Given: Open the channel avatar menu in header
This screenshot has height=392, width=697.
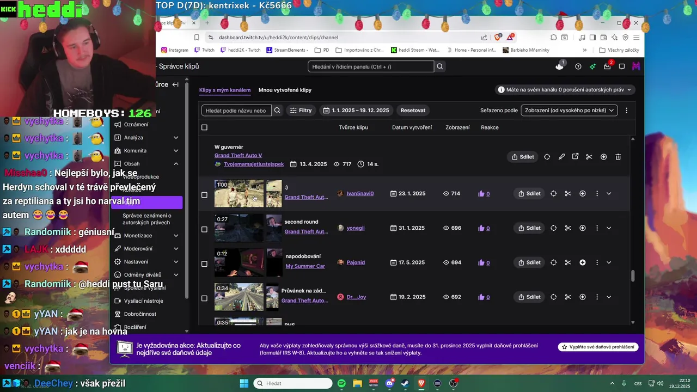Looking at the screenshot, I should tap(636, 66).
